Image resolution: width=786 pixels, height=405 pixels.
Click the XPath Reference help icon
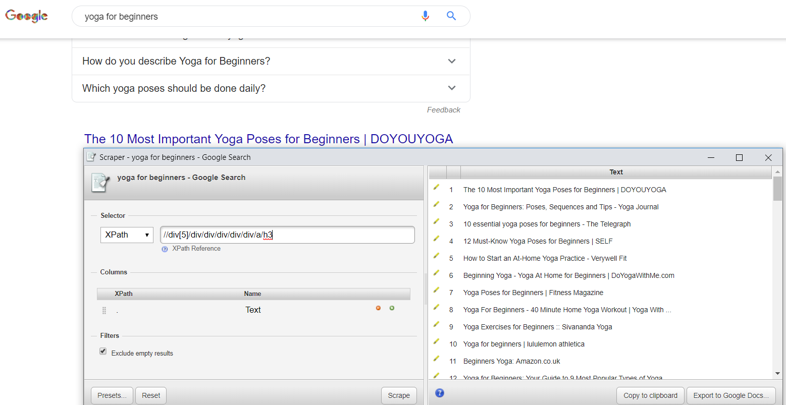tap(165, 248)
